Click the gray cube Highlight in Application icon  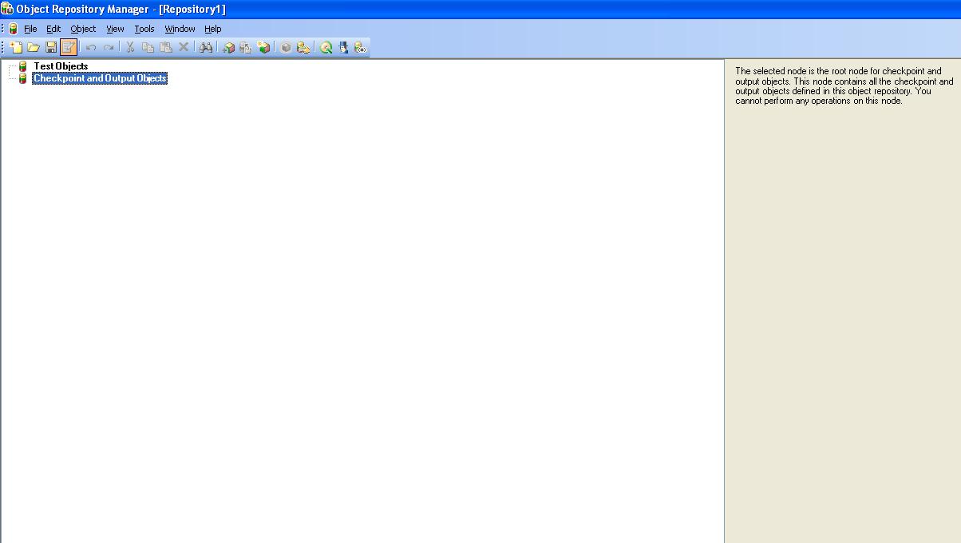(x=286, y=48)
